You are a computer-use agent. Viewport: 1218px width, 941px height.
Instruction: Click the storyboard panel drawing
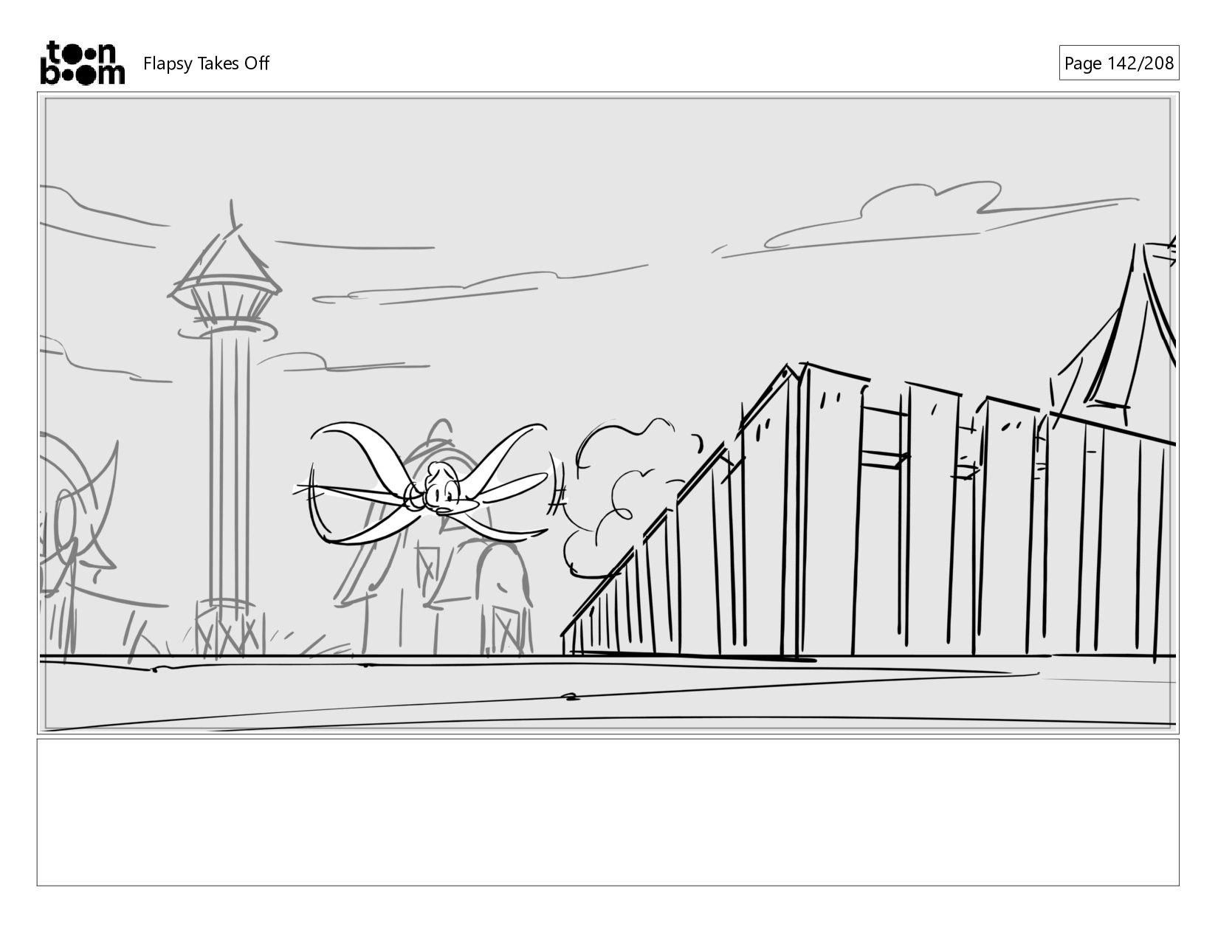608,413
